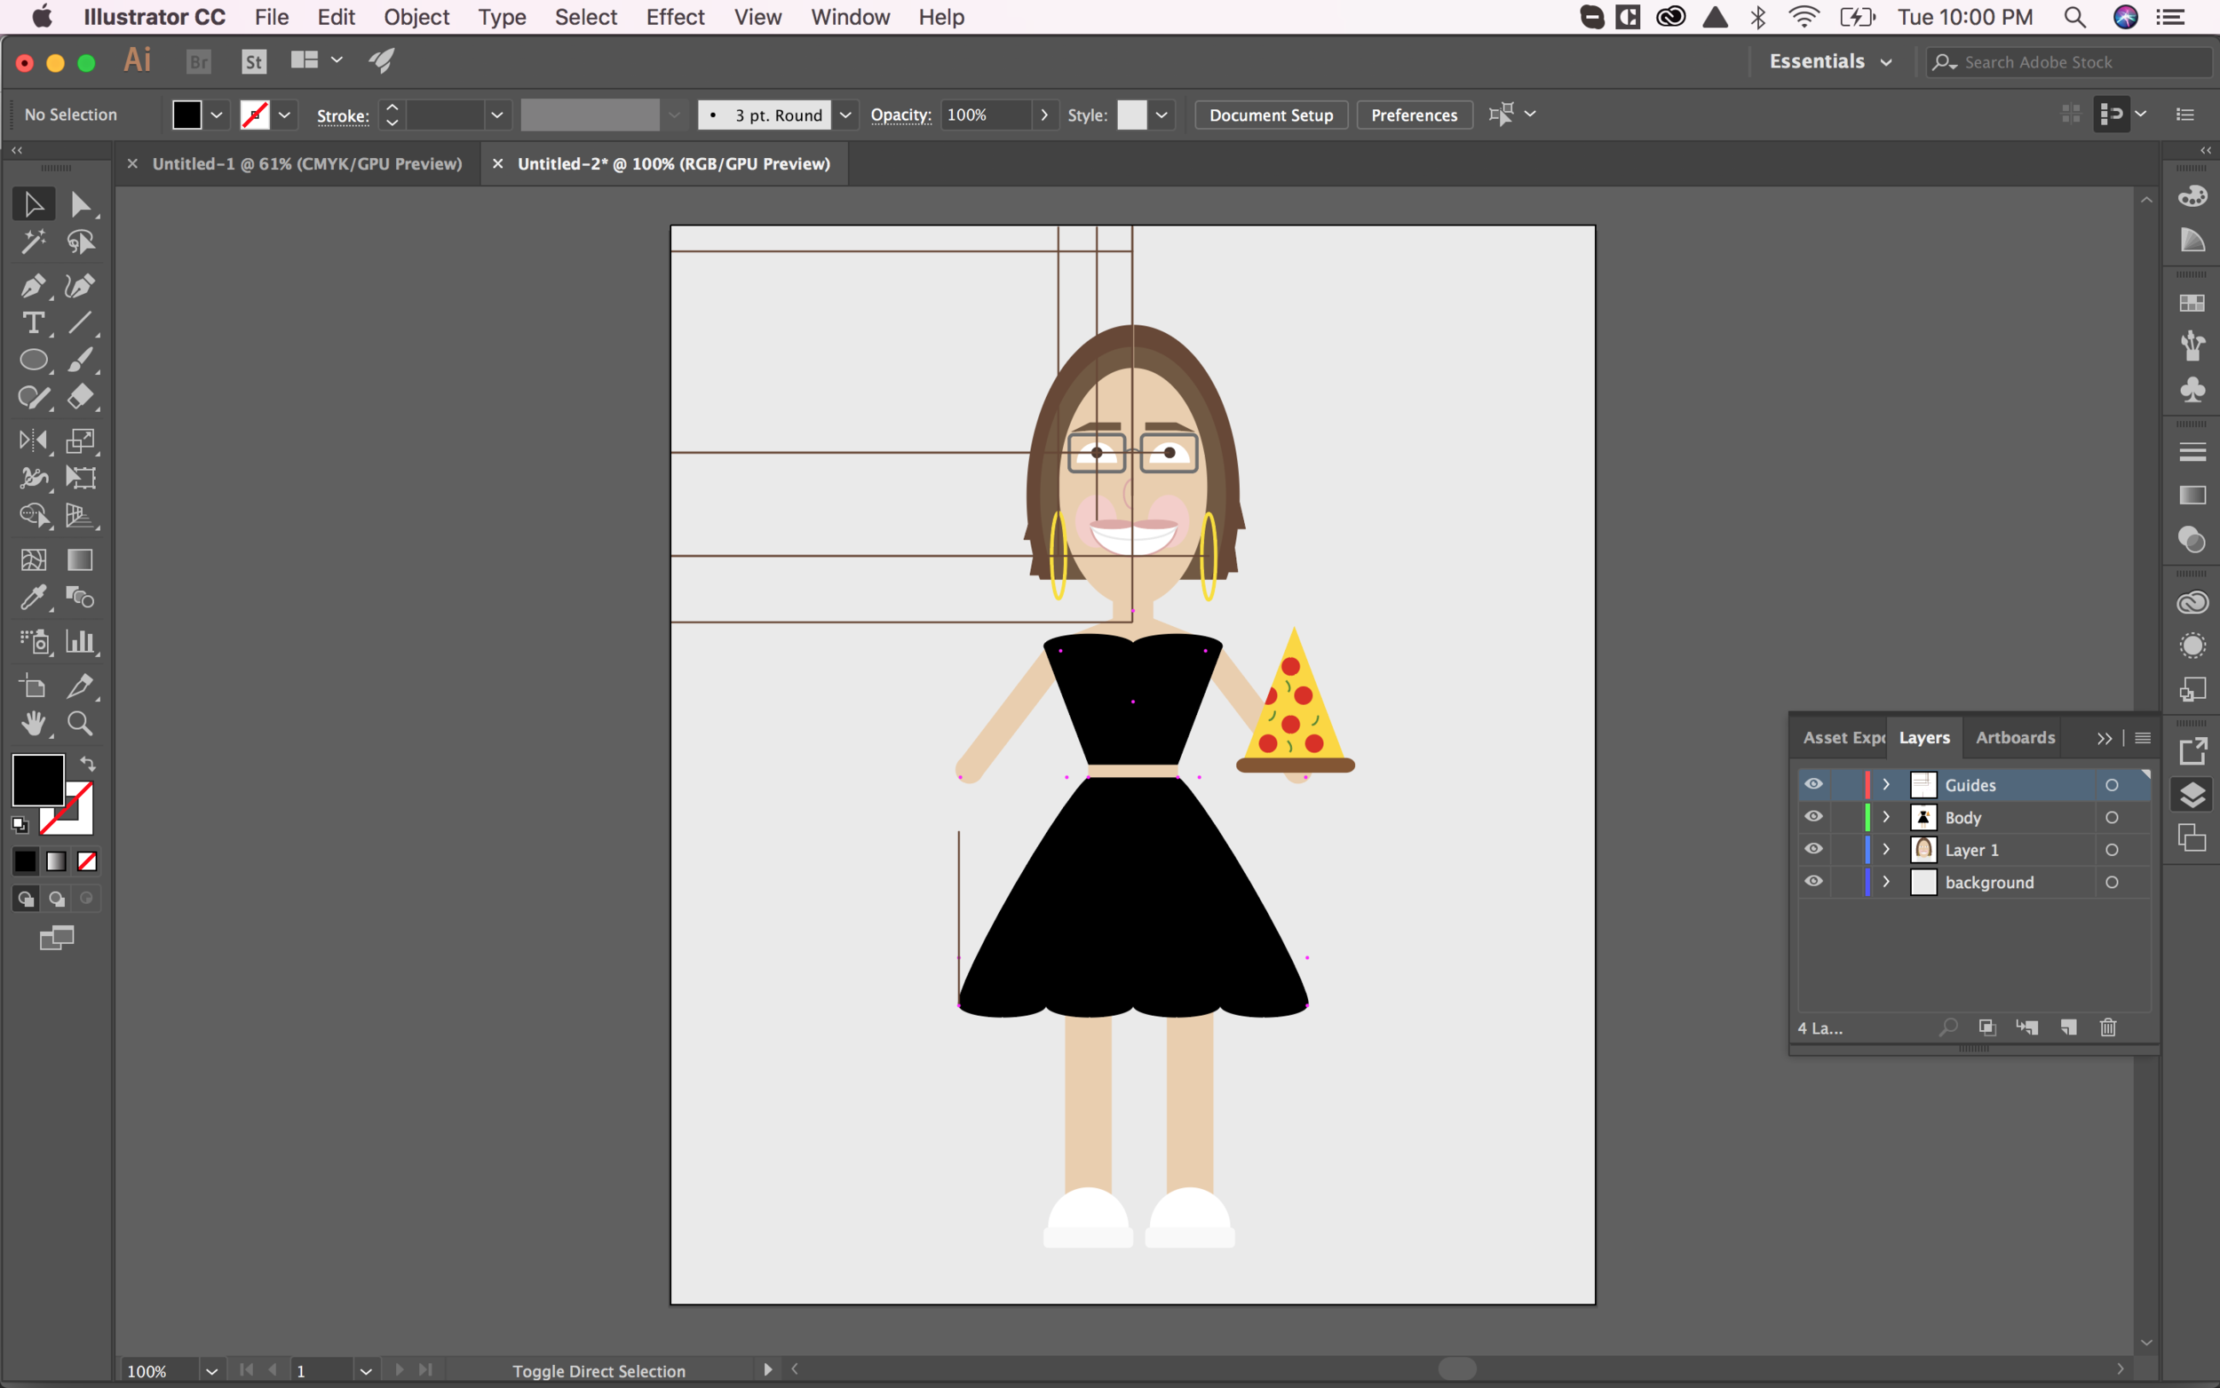Select the Zoom tool
The image size is (2220, 1388).
point(81,724)
